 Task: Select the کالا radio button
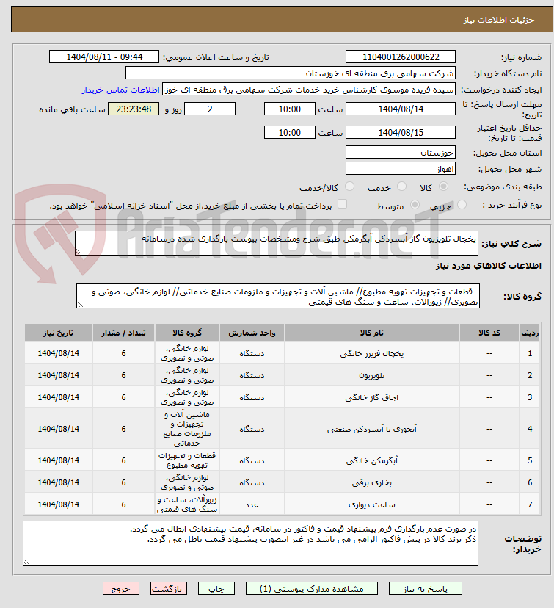(444, 187)
